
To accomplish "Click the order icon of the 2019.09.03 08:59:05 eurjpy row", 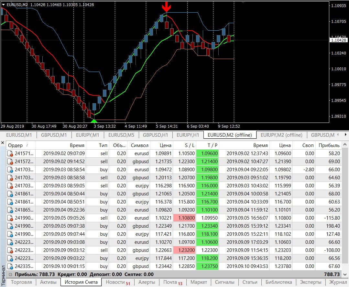I will tap(10, 185).
